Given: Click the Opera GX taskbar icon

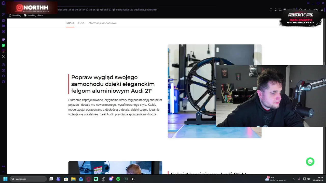Looking at the screenshot, I should 88,179.
